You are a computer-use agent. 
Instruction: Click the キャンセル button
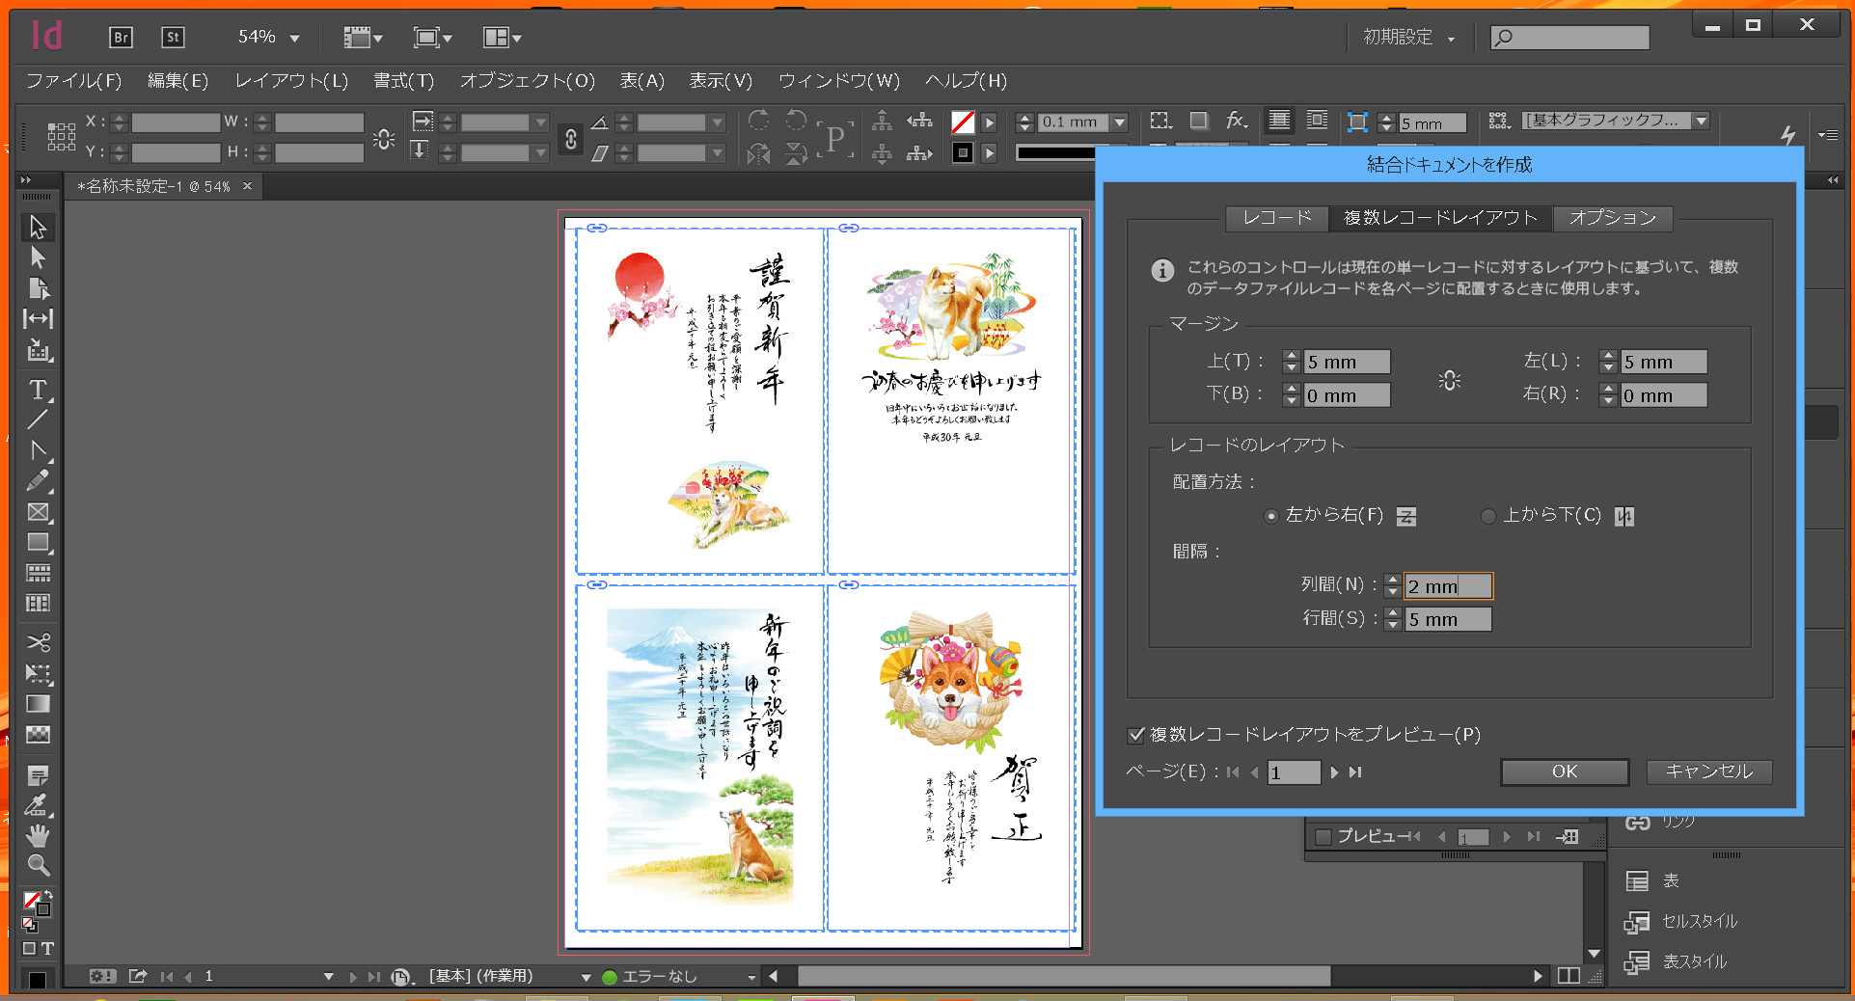point(1708,771)
